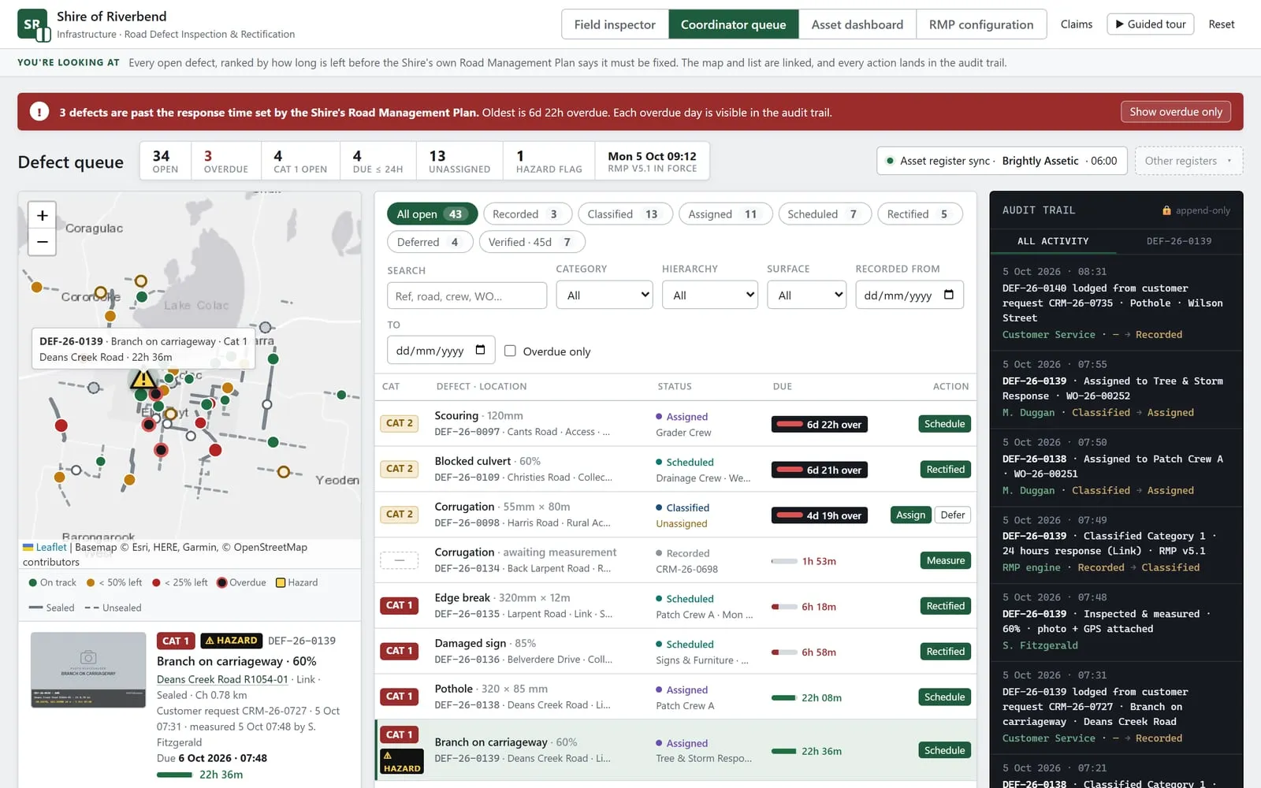Click the Show overdue only button
The width and height of the screenshot is (1261, 788).
click(1175, 112)
